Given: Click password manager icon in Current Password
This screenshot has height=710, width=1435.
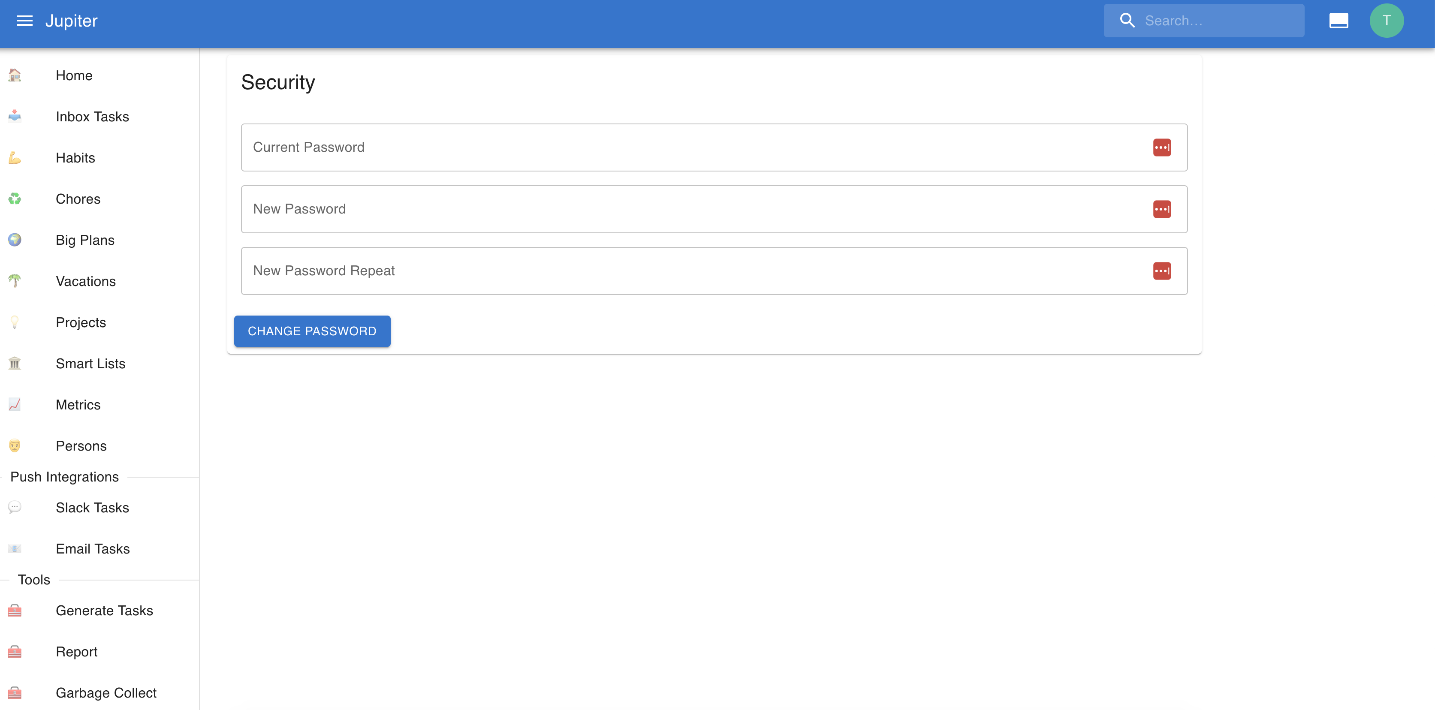Looking at the screenshot, I should click(x=1161, y=147).
